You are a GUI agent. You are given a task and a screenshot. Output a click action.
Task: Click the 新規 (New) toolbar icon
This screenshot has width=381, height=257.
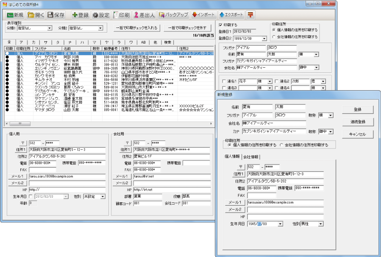tap(16, 15)
